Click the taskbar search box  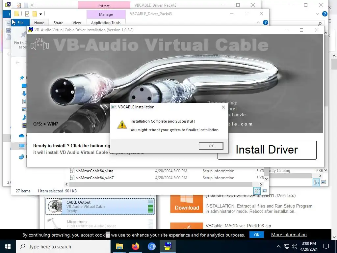(63, 246)
